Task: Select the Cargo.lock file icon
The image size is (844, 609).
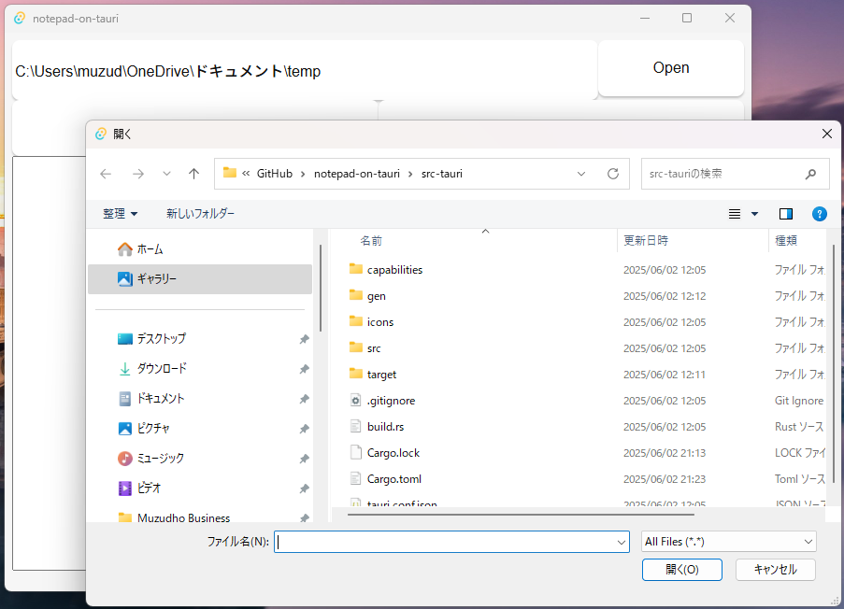Action: tap(355, 452)
